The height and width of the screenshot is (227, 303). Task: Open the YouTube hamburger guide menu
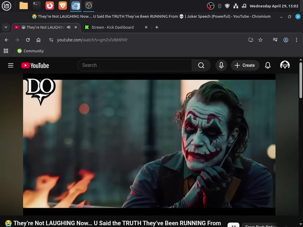[11, 66]
